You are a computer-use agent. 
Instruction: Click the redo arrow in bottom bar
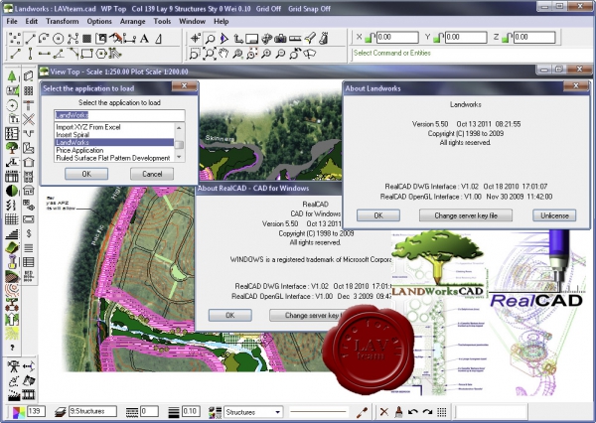click(x=427, y=412)
